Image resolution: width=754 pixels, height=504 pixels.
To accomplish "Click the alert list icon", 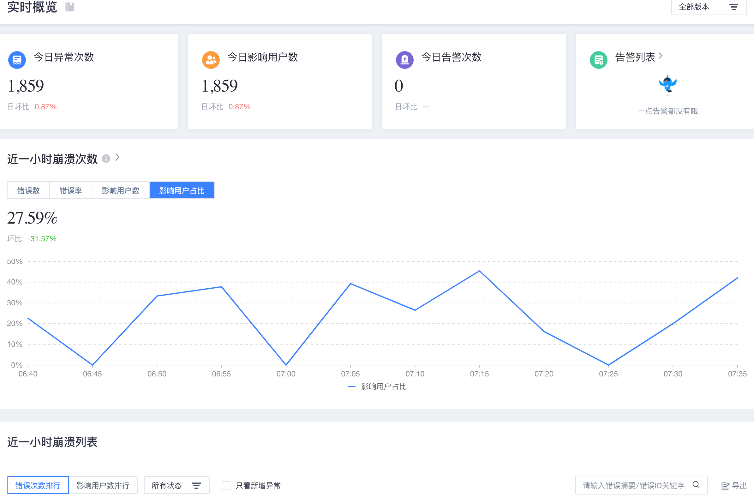I will (597, 57).
